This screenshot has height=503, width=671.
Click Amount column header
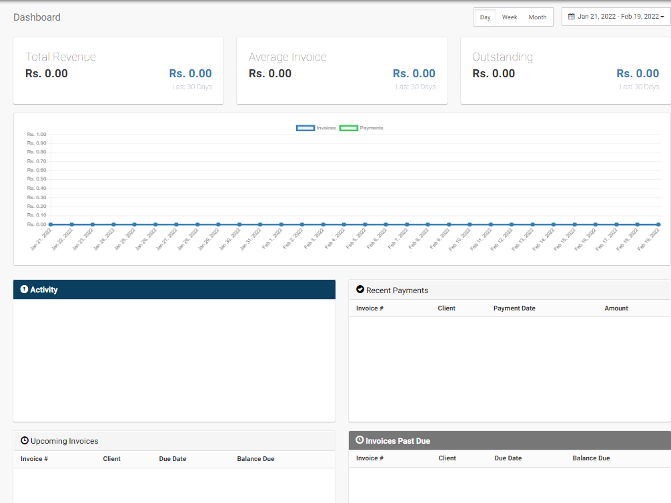(x=616, y=308)
